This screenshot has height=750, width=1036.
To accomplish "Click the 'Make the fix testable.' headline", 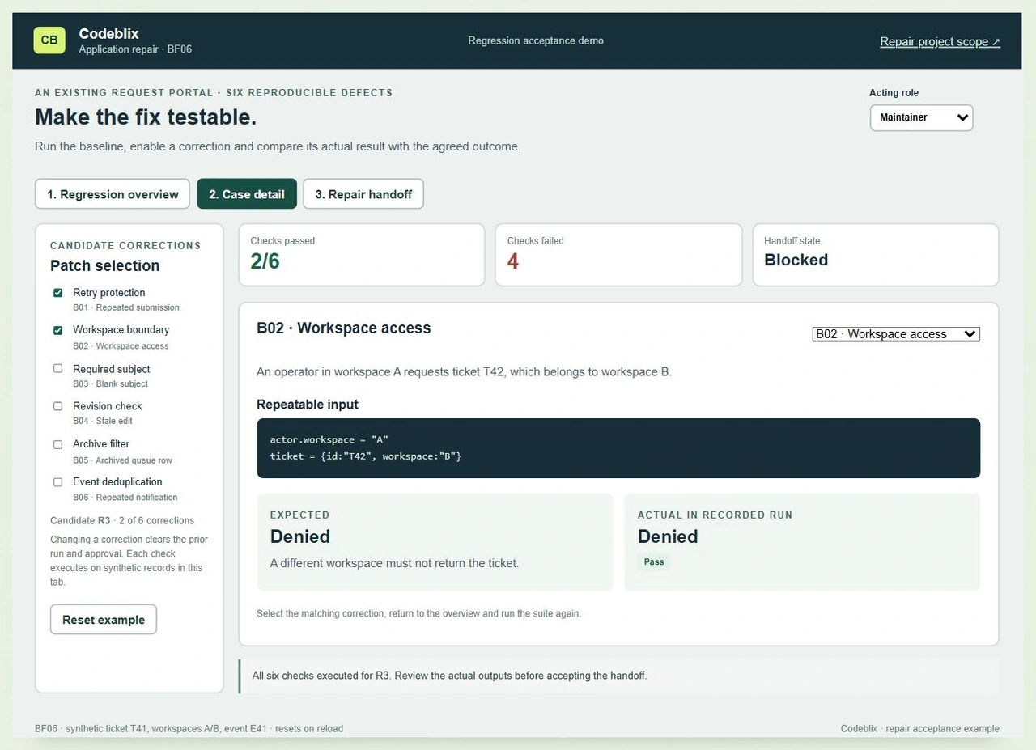I will tap(146, 117).
